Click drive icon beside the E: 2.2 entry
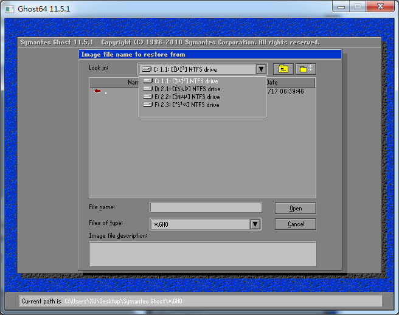The height and width of the screenshot is (315, 399). point(148,97)
